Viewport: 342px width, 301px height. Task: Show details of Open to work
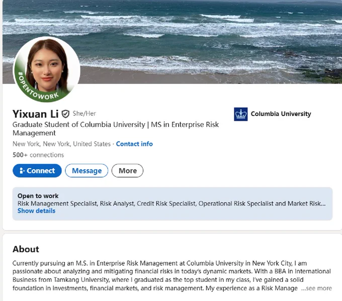pyautogui.click(x=36, y=211)
